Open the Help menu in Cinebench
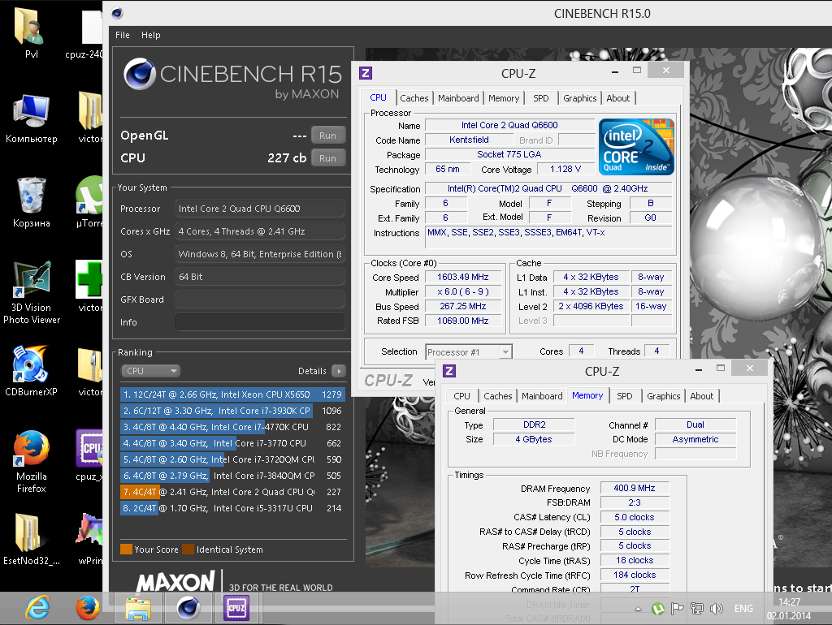Screen dimensions: 832x625 pyautogui.click(x=150, y=35)
